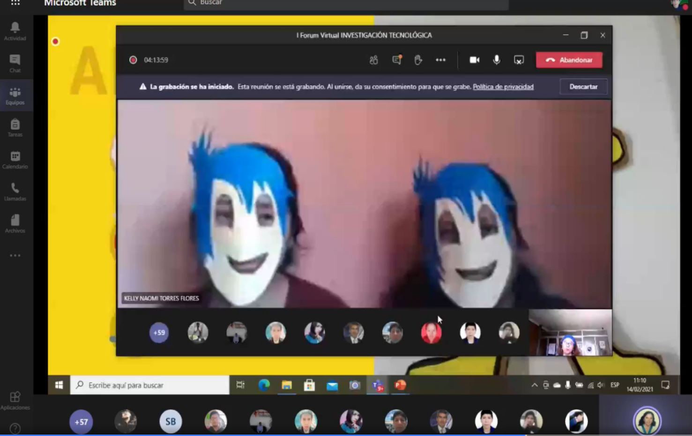Switch to Teams on the taskbar
Screen dimensions: 692x436
[x=378, y=385]
